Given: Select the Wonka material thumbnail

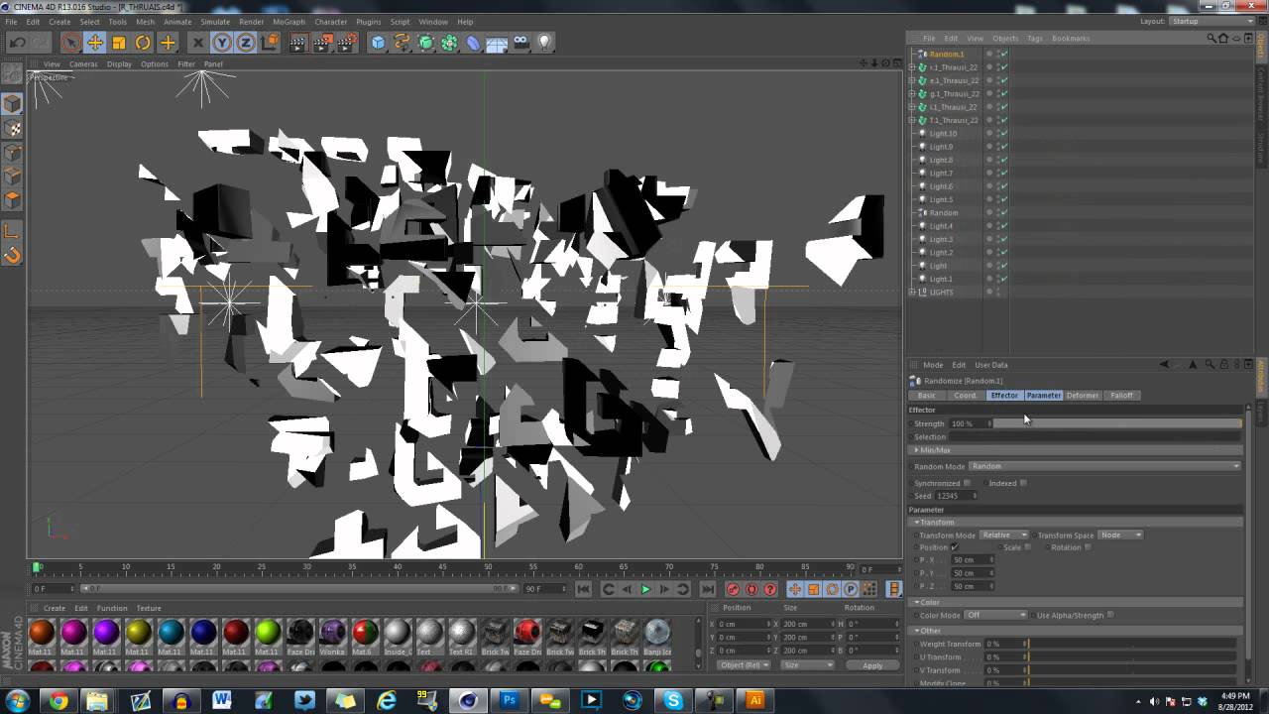Looking at the screenshot, I should tap(332, 633).
